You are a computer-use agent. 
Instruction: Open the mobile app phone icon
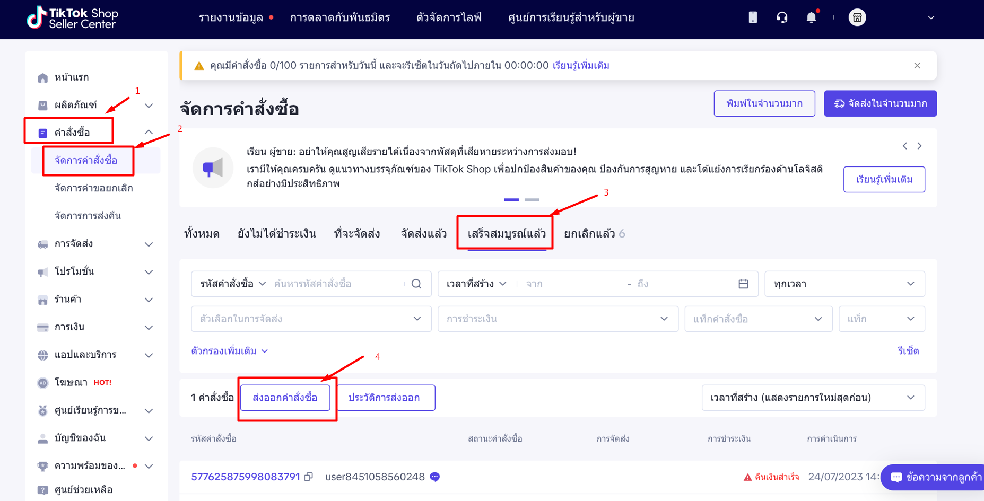click(x=753, y=17)
